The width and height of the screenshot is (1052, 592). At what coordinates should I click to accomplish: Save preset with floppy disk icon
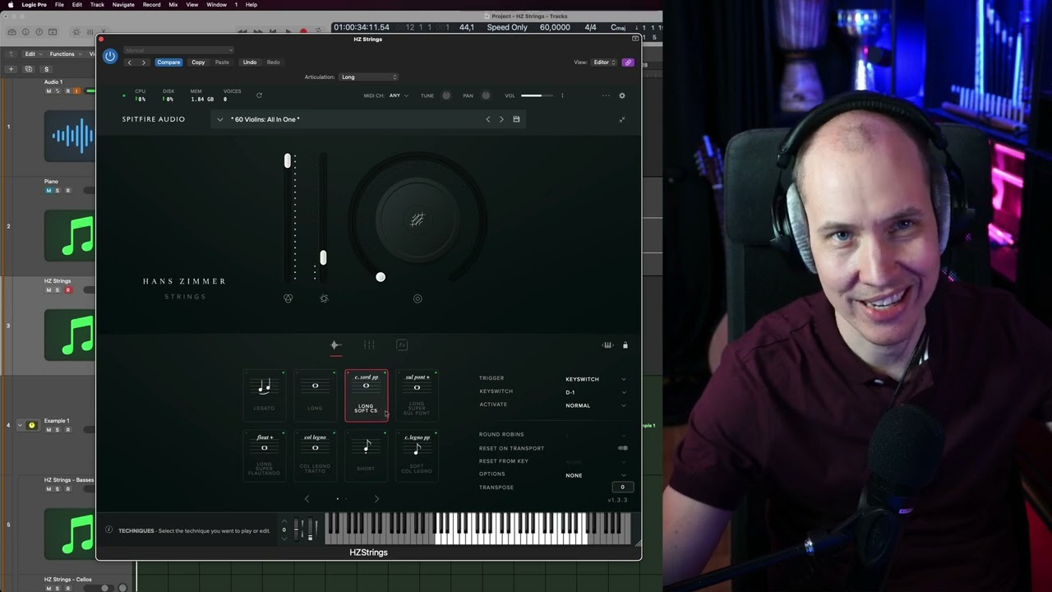(516, 119)
